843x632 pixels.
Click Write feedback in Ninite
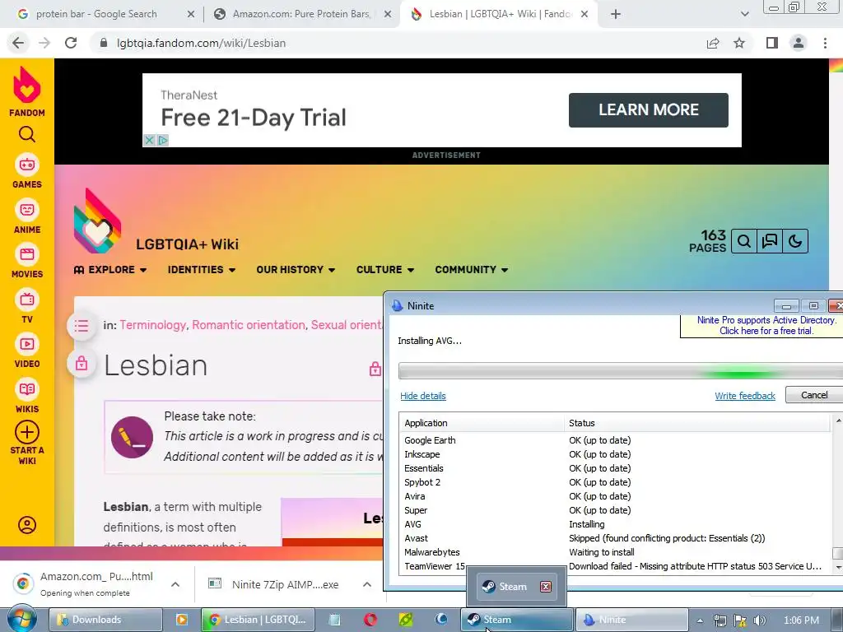click(x=744, y=396)
